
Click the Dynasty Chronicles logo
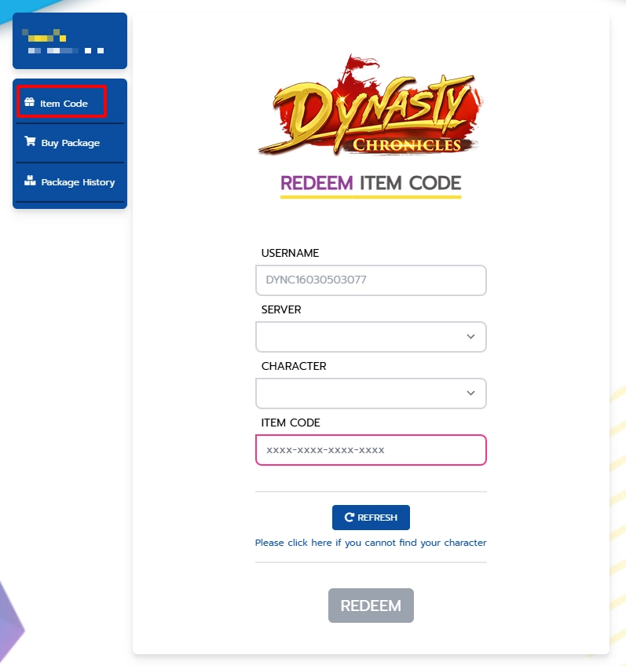click(x=370, y=105)
